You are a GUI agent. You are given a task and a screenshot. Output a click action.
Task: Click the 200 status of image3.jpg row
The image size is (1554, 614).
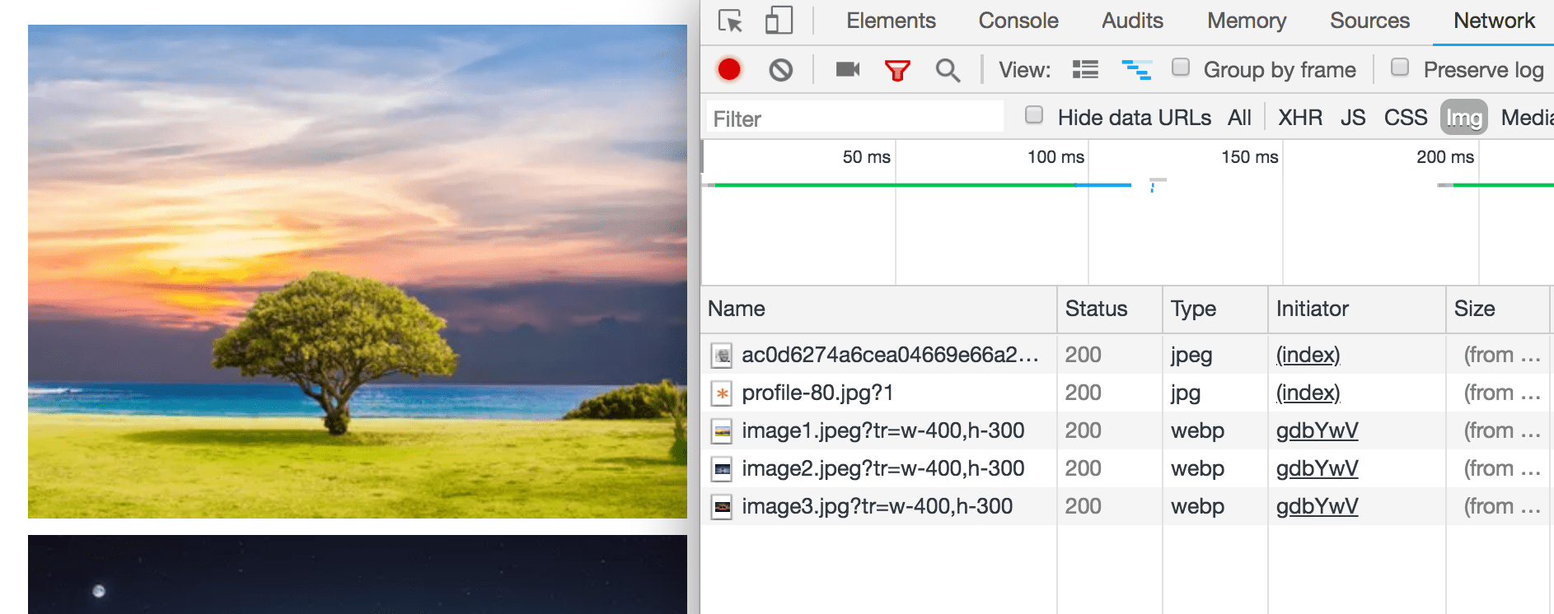coord(1083,506)
